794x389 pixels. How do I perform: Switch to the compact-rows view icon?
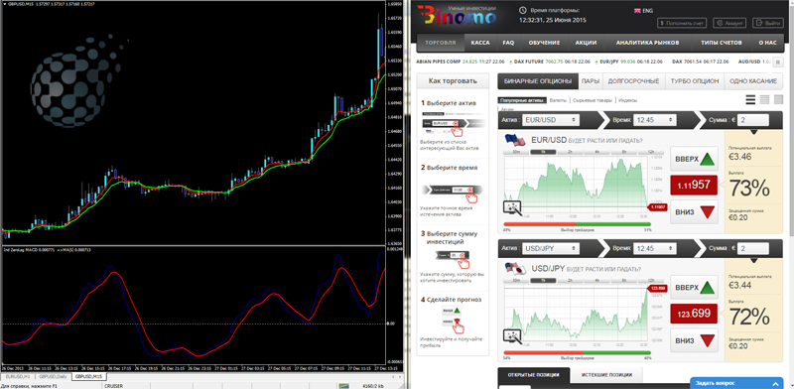(x=764, y=100)
